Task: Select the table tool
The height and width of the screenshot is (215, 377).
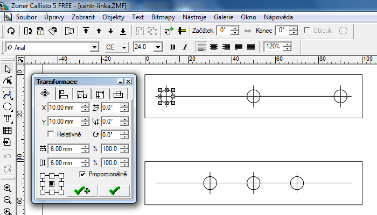Action: click(7, 130)
